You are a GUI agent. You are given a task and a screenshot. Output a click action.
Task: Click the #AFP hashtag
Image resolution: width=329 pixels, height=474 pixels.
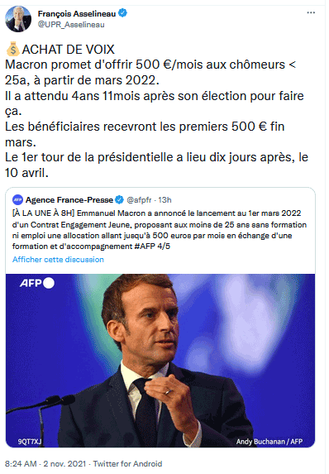pos(145,247)
